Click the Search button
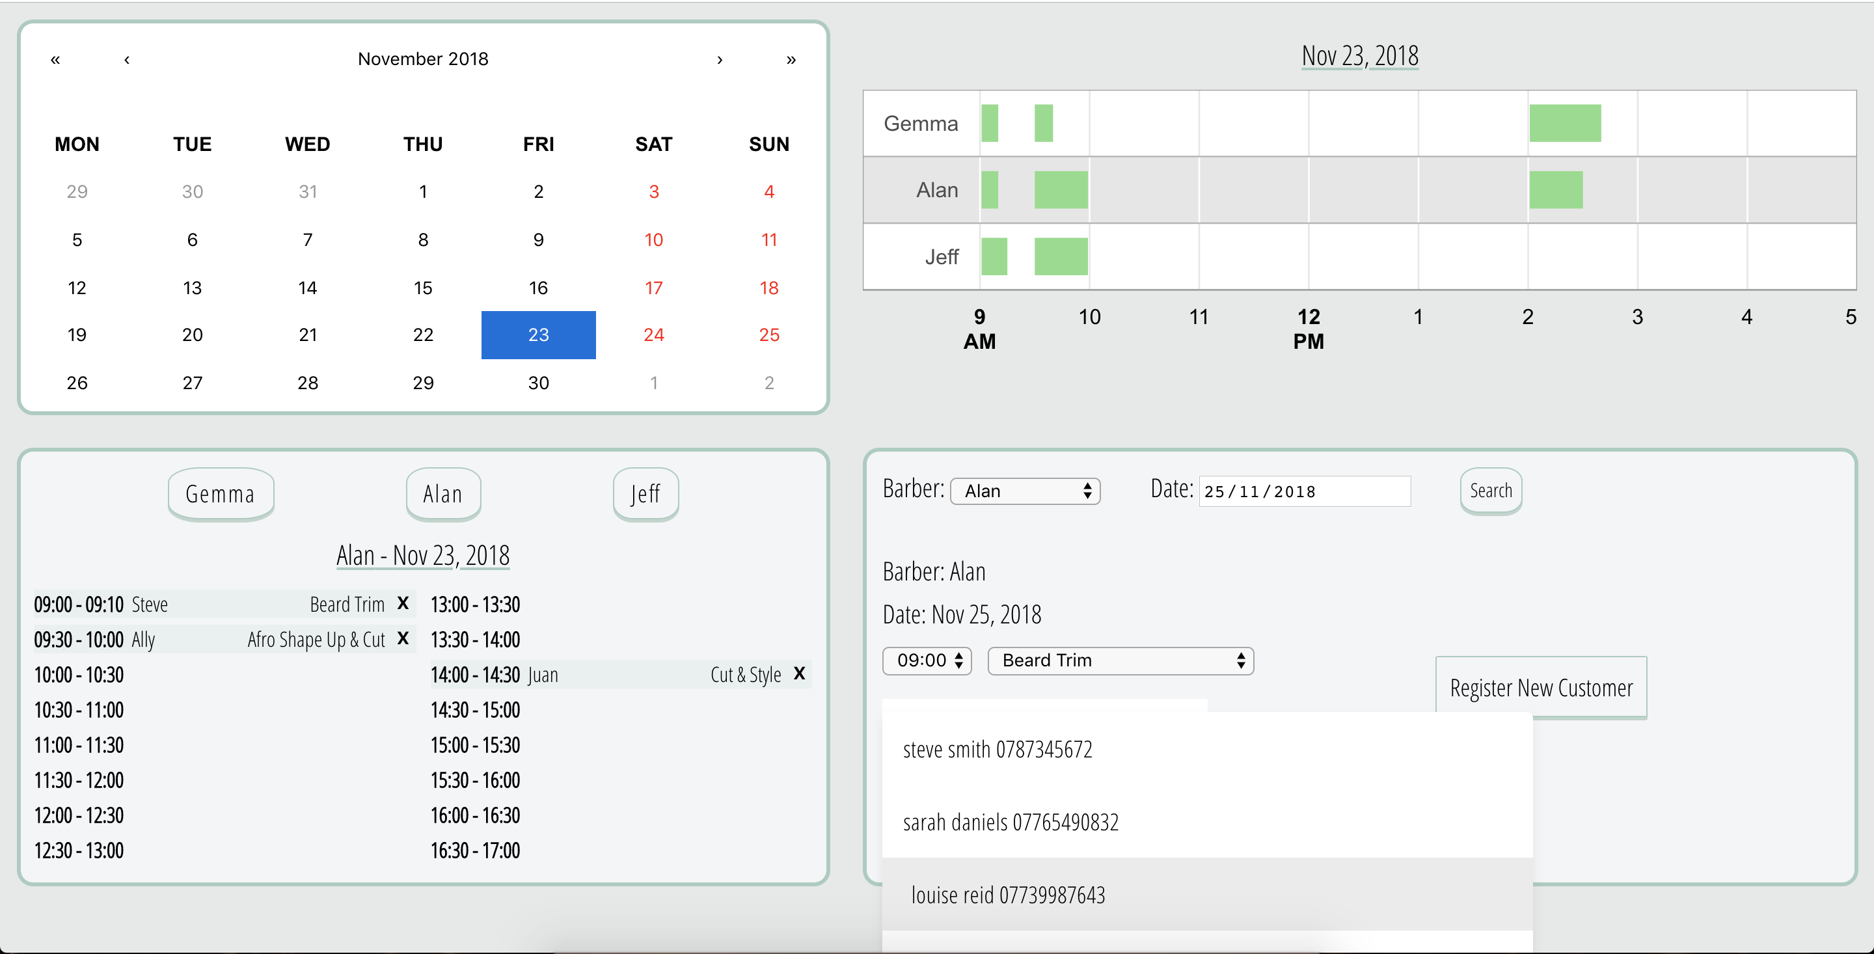Image resolution: width=1874 pixels, height=954 pixels. click(1491, 491)
